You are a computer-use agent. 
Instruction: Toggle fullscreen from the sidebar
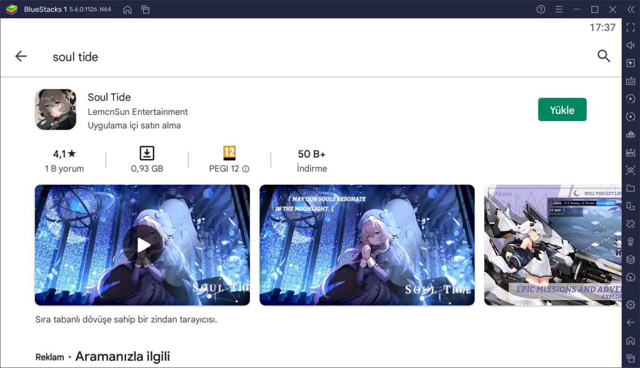tap(631, 27)
